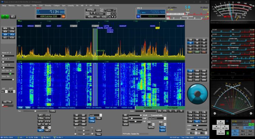
Task: Adjust the transmit filter High stepper
Action: coord(163,125)
